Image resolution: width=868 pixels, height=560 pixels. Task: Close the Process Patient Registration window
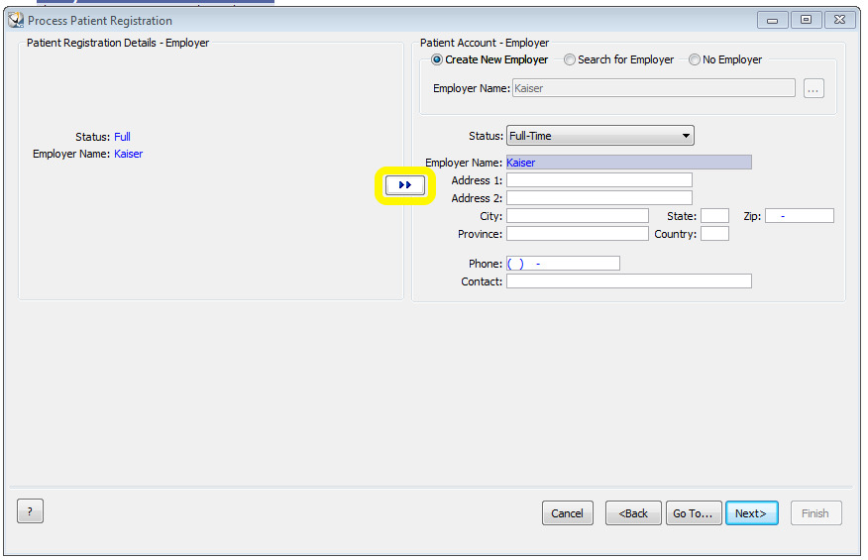click(840, 20)
